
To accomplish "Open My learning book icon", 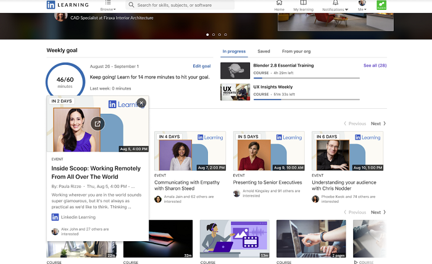I will point(304,6).
